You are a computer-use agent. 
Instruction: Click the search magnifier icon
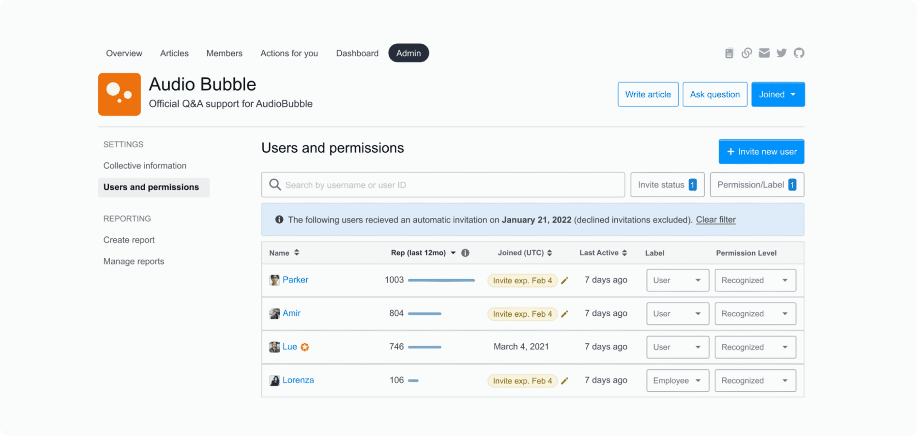(x=275, y=184)
